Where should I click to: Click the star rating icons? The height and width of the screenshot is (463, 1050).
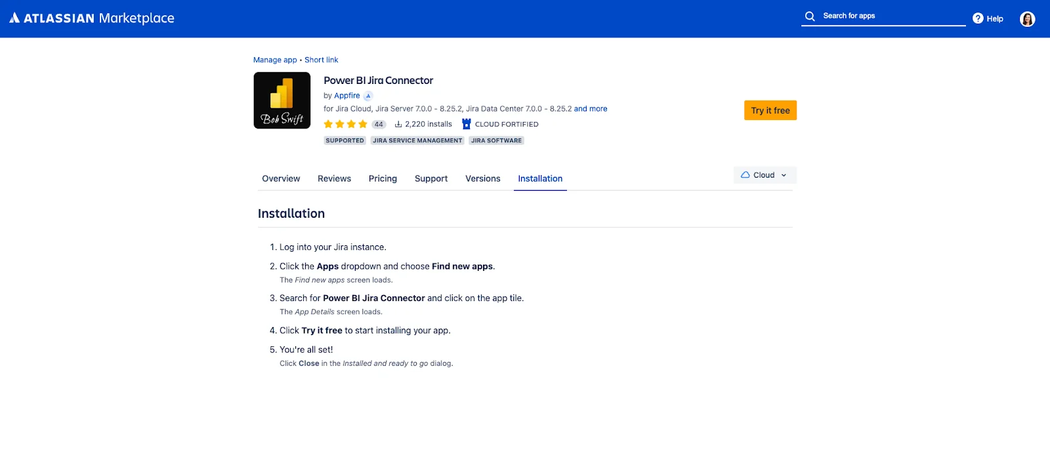click(x=345, y=124)
